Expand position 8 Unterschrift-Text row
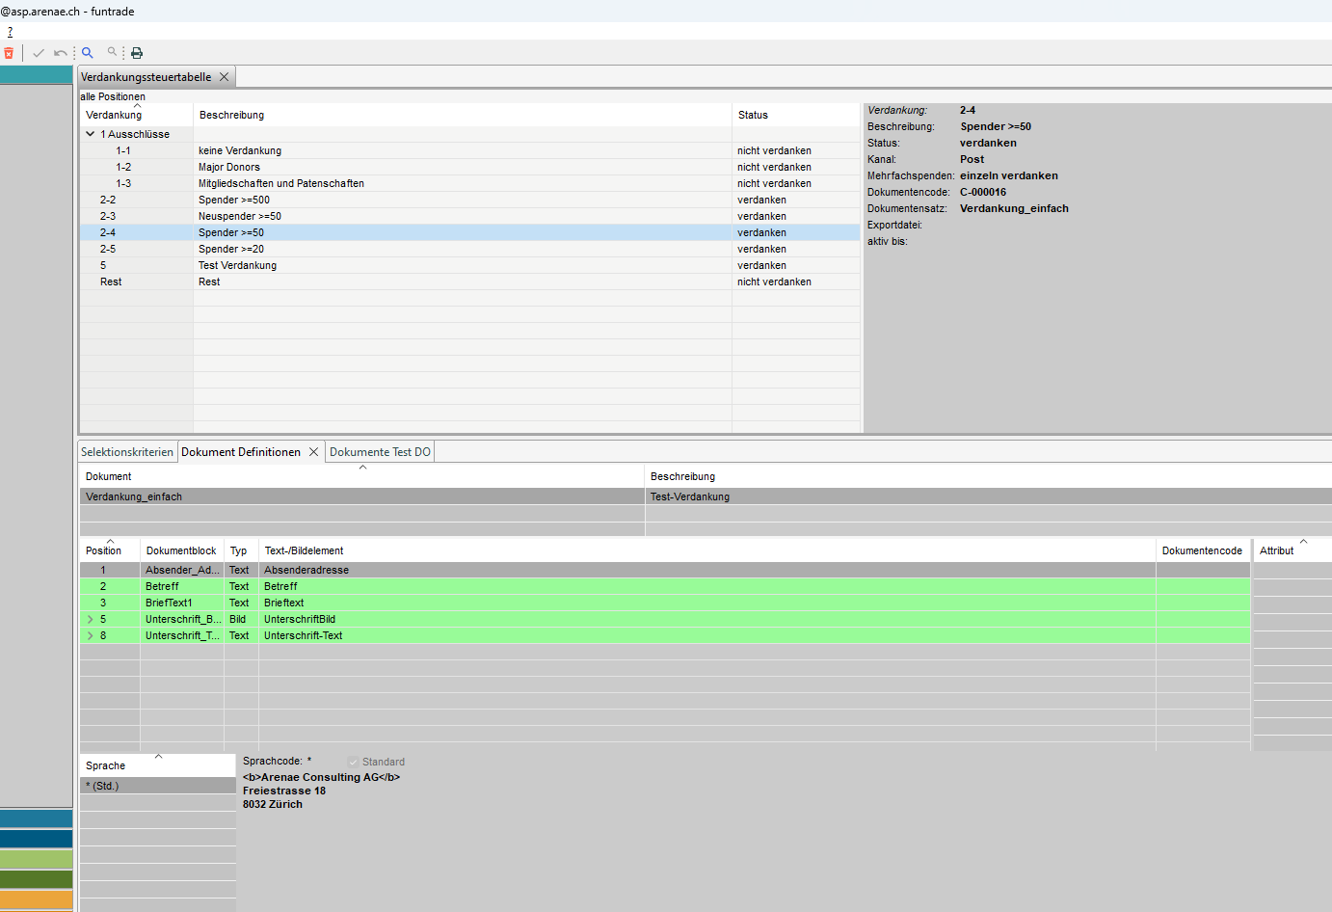The height and width of the screenshot is (912, 1332). point(91,636)
